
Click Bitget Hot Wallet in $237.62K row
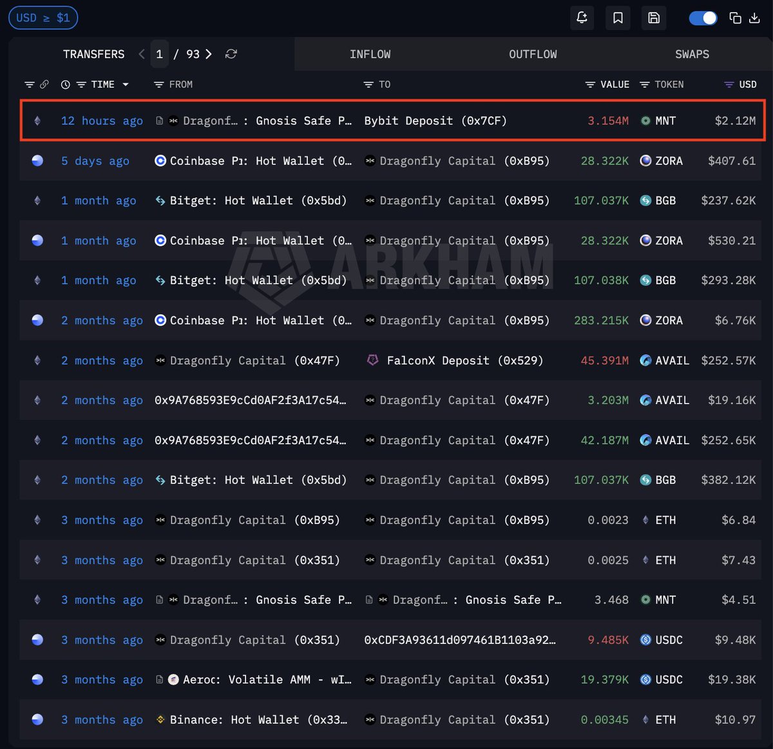pyautogui.click(x=258, y=200)
